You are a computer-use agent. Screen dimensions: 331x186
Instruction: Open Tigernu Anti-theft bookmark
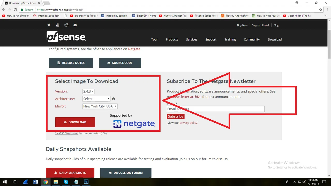[x=235, y=16]
